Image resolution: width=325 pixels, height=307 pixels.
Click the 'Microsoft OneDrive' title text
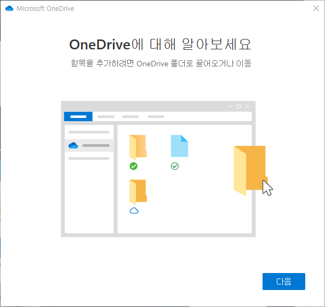tap(45, 9)
